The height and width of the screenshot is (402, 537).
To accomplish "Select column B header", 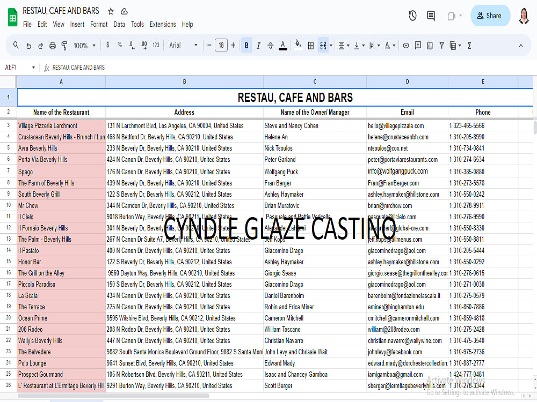I will pos(184,81).
